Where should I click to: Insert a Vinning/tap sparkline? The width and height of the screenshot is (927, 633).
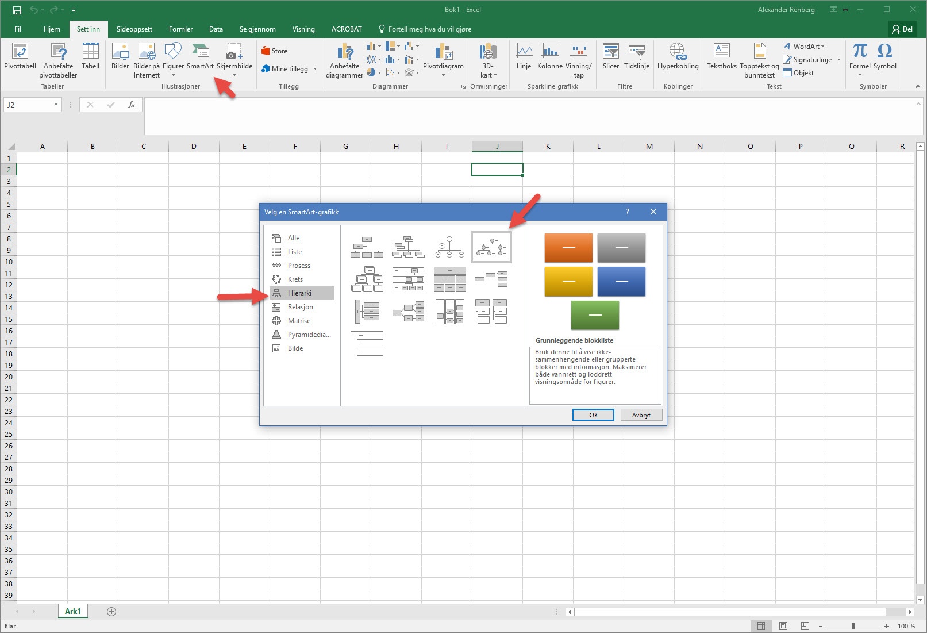(x=578, y=60)
